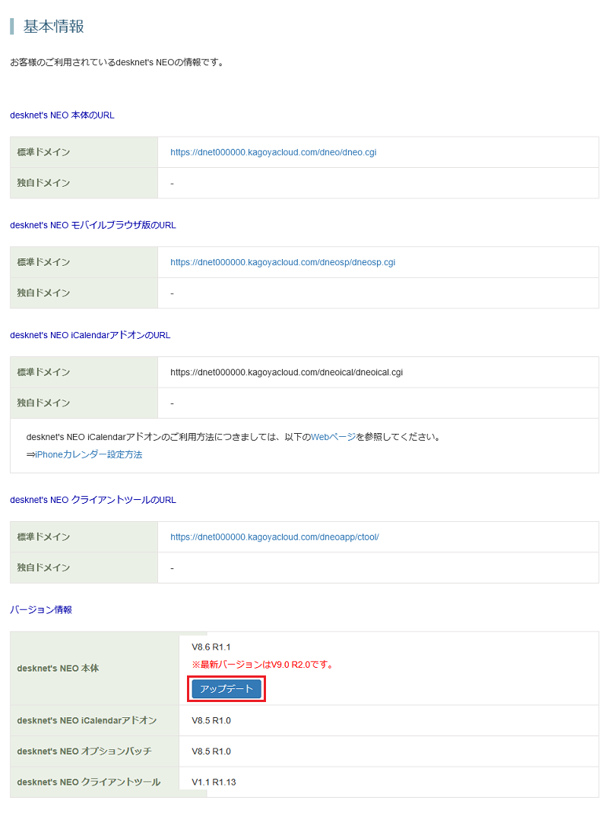Click the バージョン情報 section title
The image size is (608, 816).
coord(41,610)
